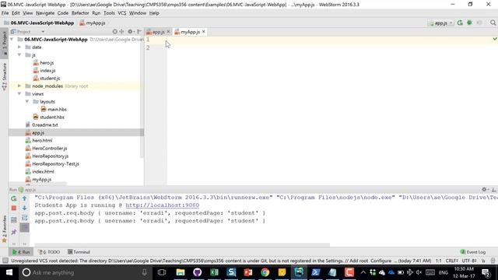This screenshot has width=498, height=280.
Task: Stop the running app.js process
Action: 14,208
